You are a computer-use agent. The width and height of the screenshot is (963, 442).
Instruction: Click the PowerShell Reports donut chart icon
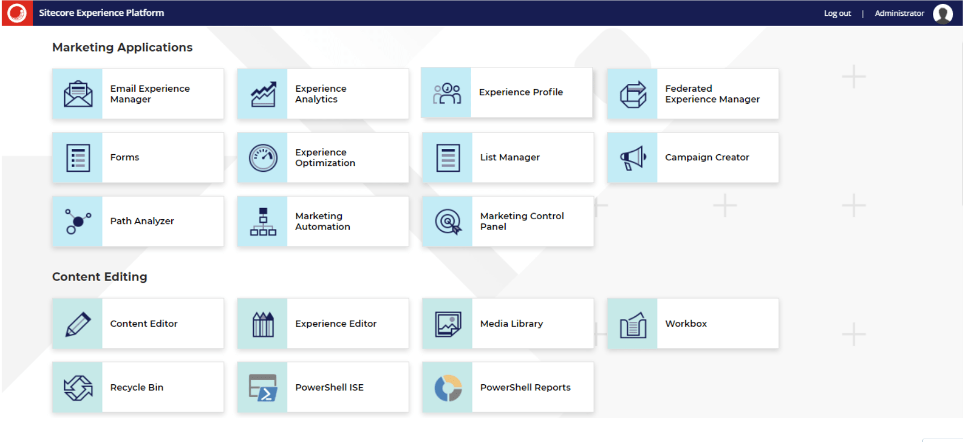pos(448,388)
